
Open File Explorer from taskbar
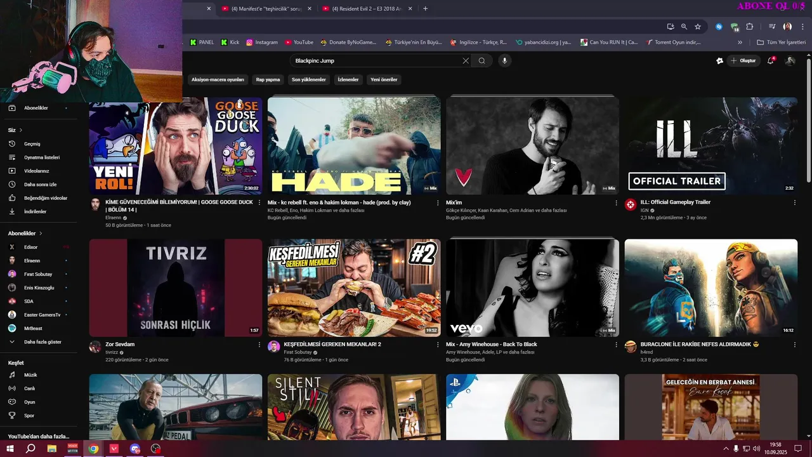[52, 449]
